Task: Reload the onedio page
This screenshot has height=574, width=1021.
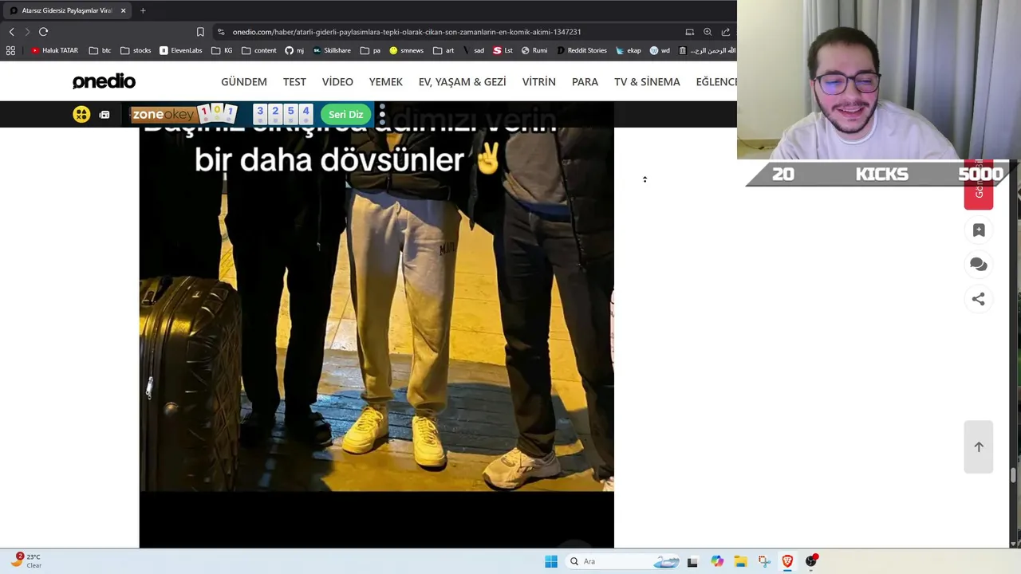Action: point(44,32)
